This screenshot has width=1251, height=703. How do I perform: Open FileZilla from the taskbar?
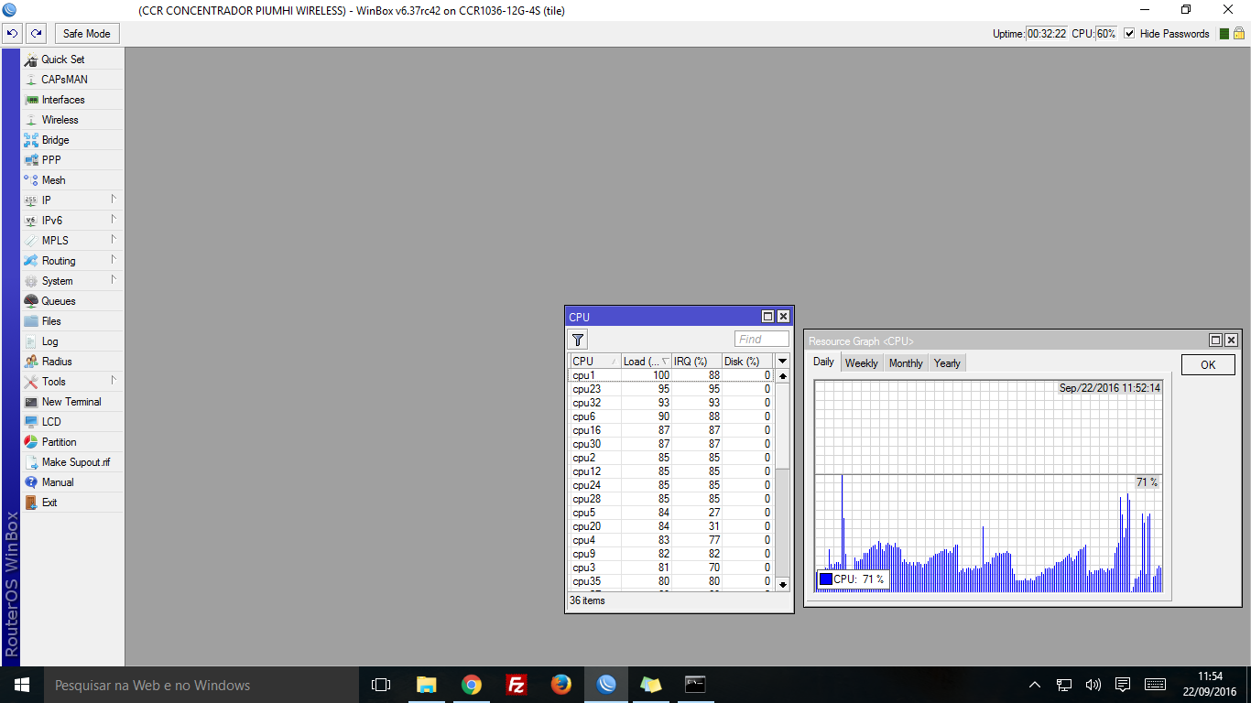pyautogui.click(x=517, y=685)
